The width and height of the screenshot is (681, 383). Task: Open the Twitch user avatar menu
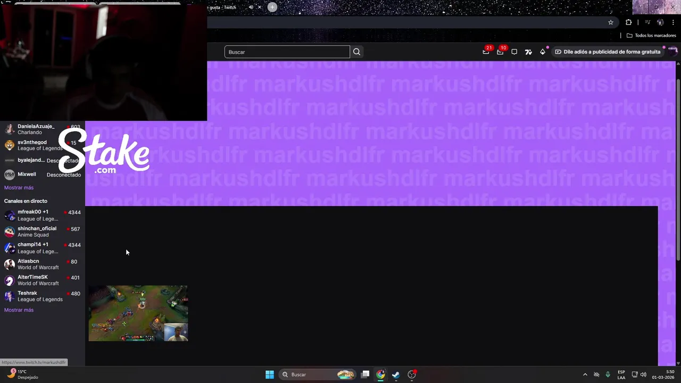[x=672, y=51]
